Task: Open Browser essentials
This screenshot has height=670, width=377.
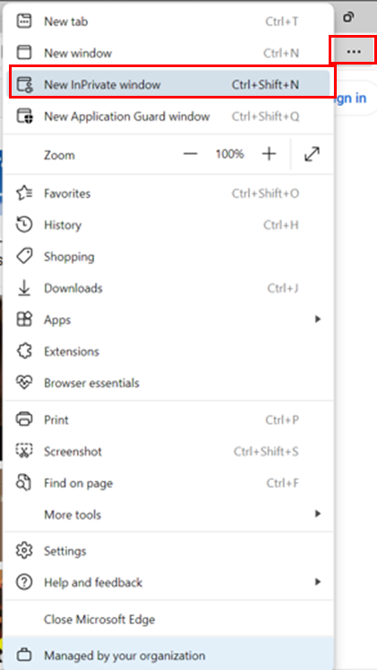Action: click(168, 382)
